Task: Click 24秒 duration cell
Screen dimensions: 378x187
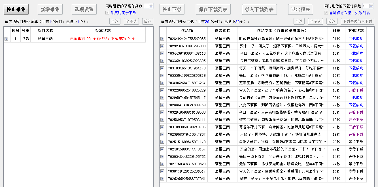Action: click(x=336, y=164)
